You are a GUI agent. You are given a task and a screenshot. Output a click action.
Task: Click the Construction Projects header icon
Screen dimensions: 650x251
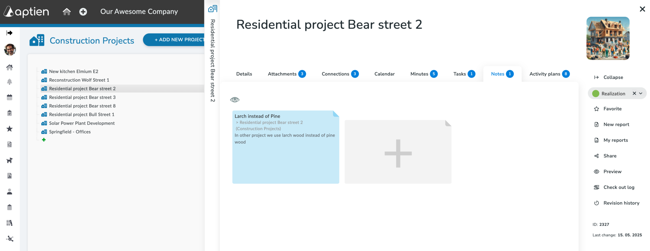click(37, 40)
